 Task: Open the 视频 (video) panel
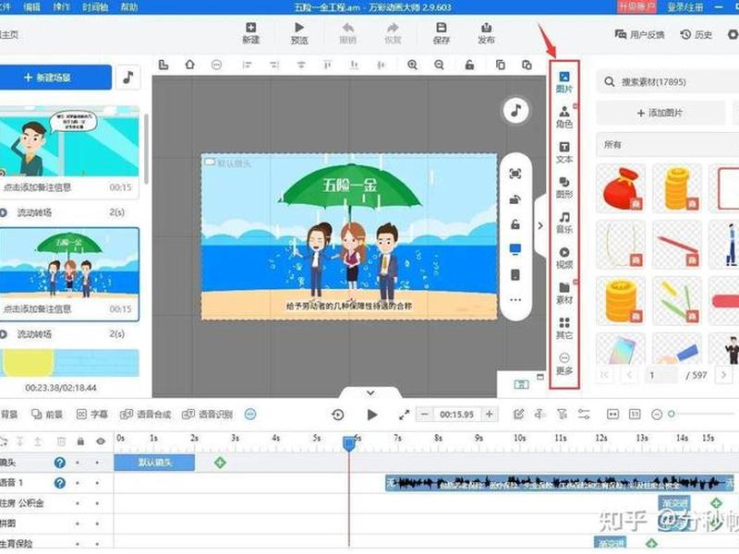click(563, 259)
